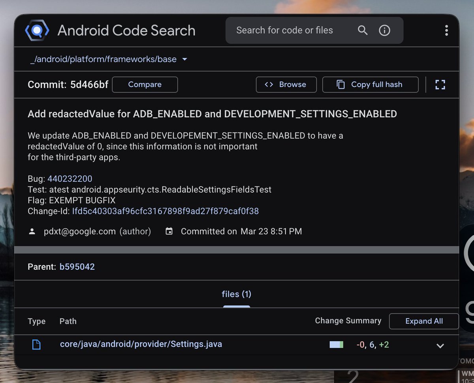
Task: Open the three-dot more options menu
Action: (446, 30)
